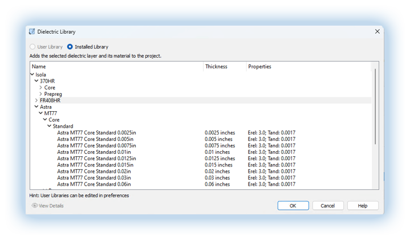Expand the Prepreg node under 370HR
Screen dimensions: 410x240
tap(41, 94)
